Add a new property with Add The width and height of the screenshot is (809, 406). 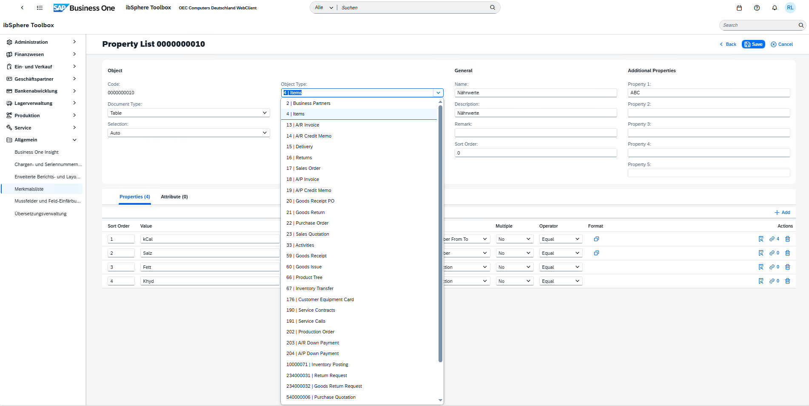(782, 212)
